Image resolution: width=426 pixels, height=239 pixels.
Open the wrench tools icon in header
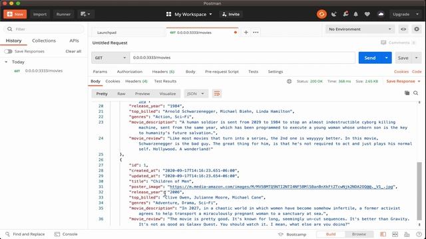(345, 14)
